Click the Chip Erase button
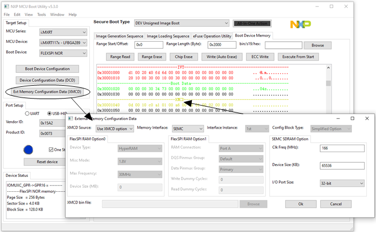Viewport: 376px width, 232px height. pos(184,57)
